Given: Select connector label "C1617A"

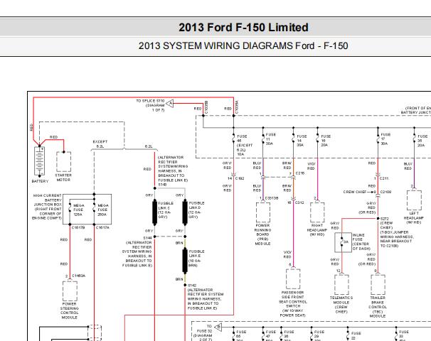Looking at the screenshot, I should click(102, 227).
